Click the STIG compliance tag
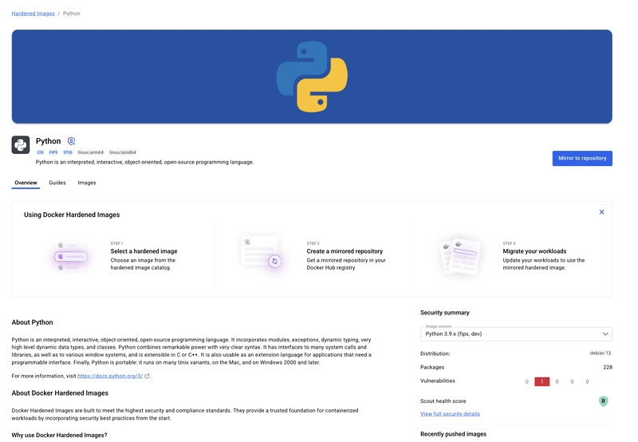638x442 pixels. (x=68, y=152)
